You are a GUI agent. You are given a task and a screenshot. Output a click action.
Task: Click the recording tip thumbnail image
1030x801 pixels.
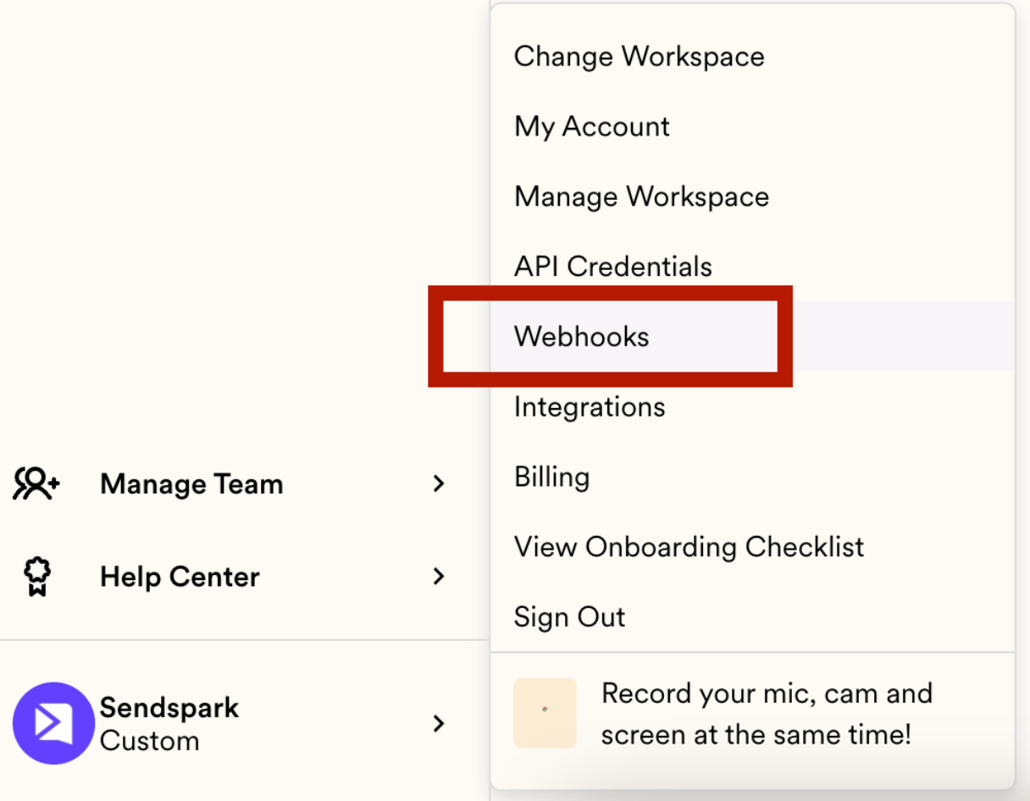point(545,713)
